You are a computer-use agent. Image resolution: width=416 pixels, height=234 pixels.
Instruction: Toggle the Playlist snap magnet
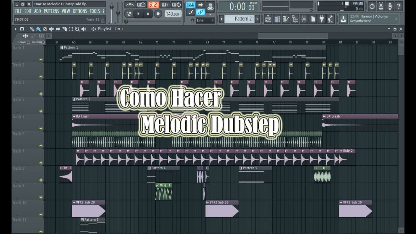(21, 29)
